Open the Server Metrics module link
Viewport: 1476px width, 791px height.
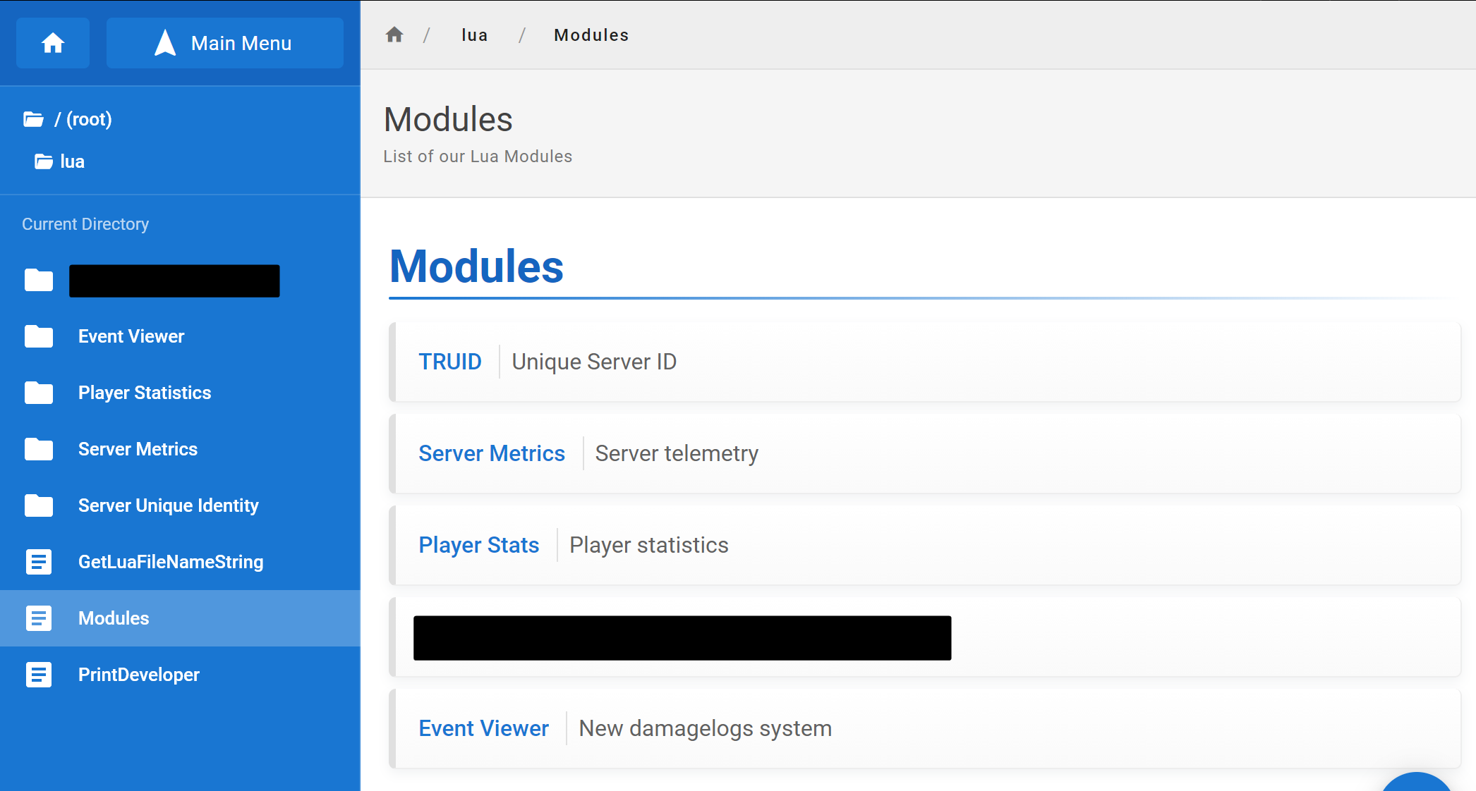click(491, 453)
